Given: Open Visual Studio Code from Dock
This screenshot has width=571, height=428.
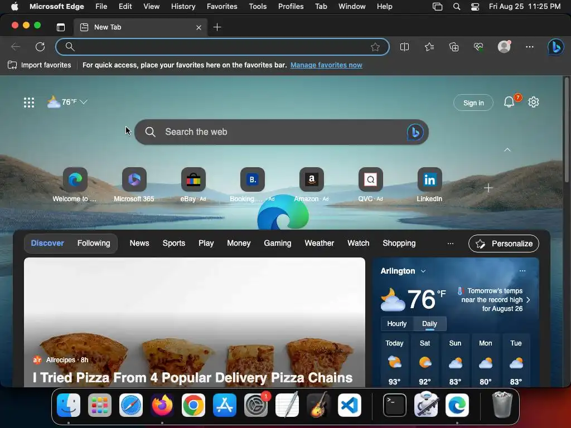Looking at the screenshot, I should (x=350, y=405).
